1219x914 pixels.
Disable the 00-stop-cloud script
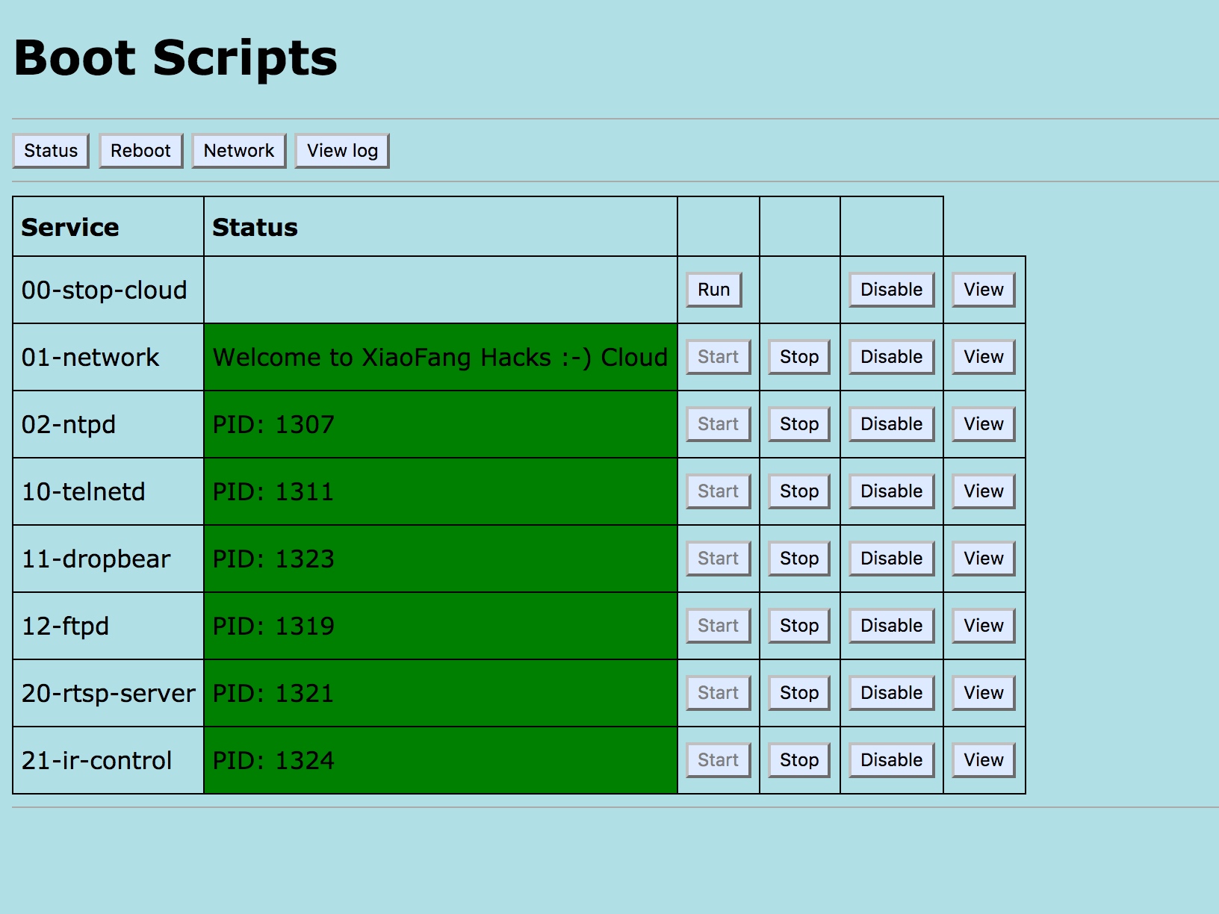click(892, 290)
